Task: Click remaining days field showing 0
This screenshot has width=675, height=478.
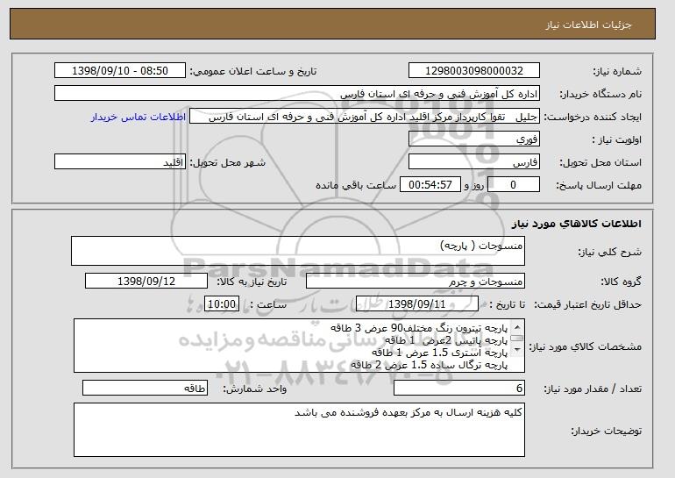Action: pos(513,185)
